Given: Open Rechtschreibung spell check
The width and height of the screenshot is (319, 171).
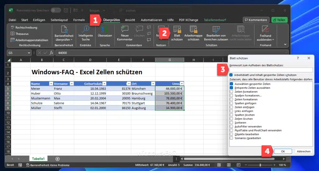Looking at the screenshot, I should coord(24,27).
